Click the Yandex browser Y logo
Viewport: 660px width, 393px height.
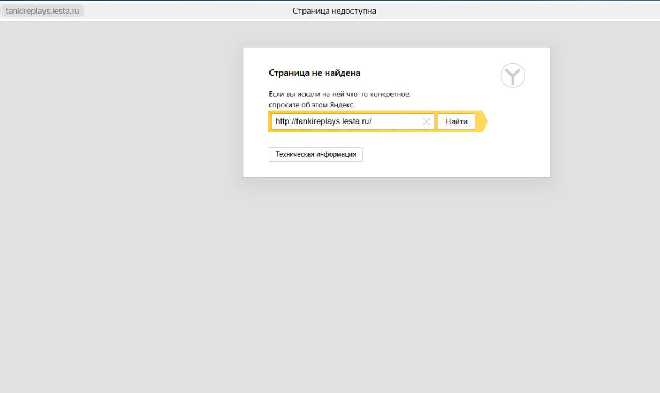pos(513,75)
